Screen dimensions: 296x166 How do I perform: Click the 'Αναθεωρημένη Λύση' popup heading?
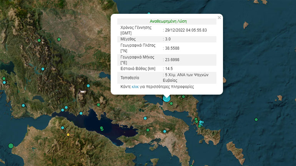[168, 21]
